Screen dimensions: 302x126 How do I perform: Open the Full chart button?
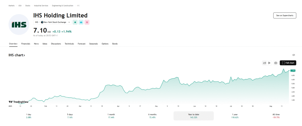point(288,63)
